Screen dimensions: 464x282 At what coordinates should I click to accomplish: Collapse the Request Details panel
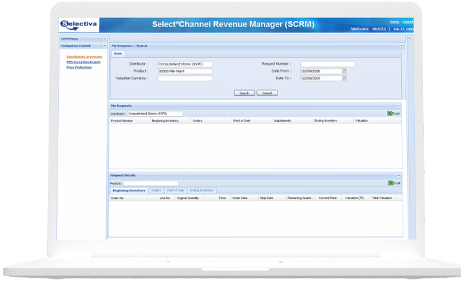click(x=398, y=176)
